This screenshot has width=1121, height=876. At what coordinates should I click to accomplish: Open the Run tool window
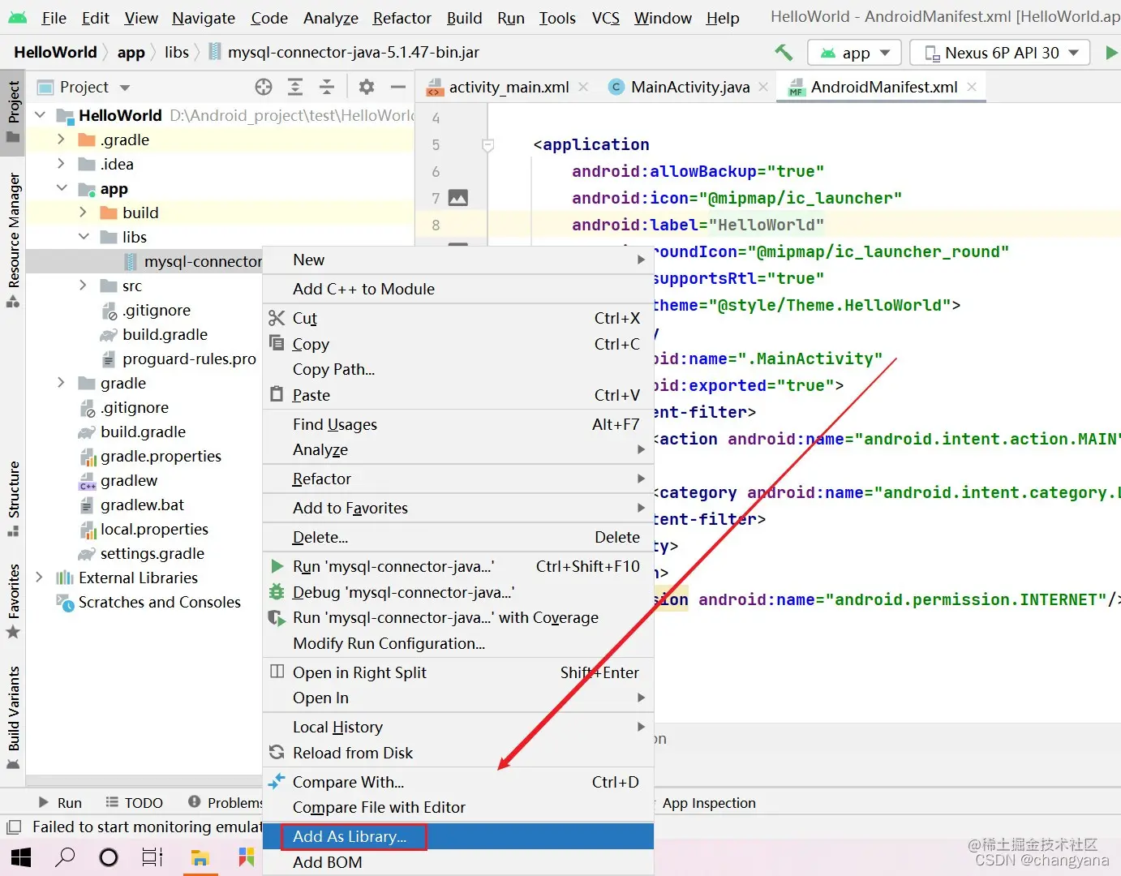(60, 802)
